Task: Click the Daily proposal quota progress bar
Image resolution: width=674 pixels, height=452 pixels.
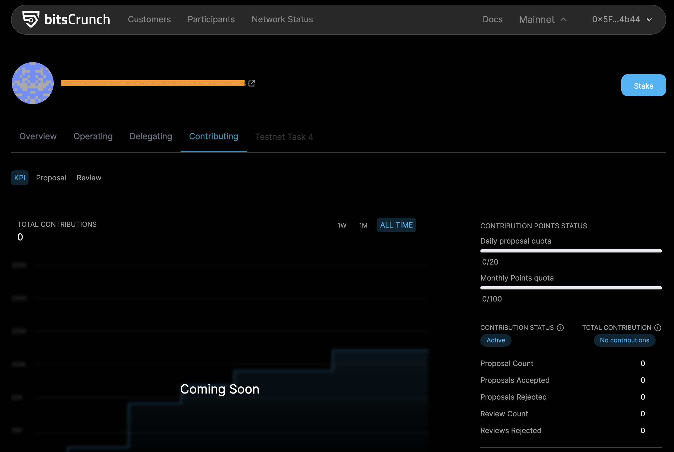Action: coord(571,251)
